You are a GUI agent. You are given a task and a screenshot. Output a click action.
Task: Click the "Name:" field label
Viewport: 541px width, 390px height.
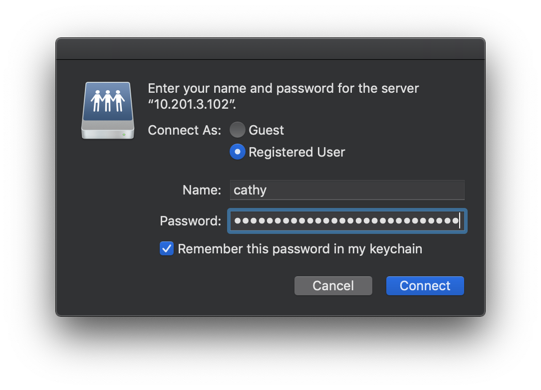[202, 190]
